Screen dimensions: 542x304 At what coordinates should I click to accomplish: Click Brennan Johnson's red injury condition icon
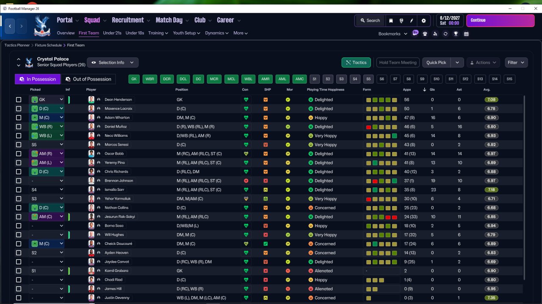point(246,181)
